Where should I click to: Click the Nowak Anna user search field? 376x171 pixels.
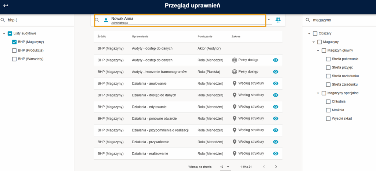180,21
